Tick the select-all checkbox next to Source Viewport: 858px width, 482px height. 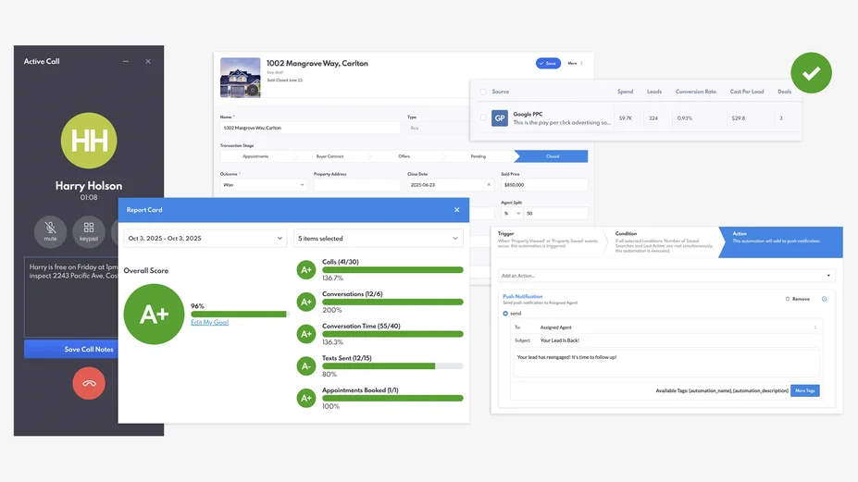(482, 92)
